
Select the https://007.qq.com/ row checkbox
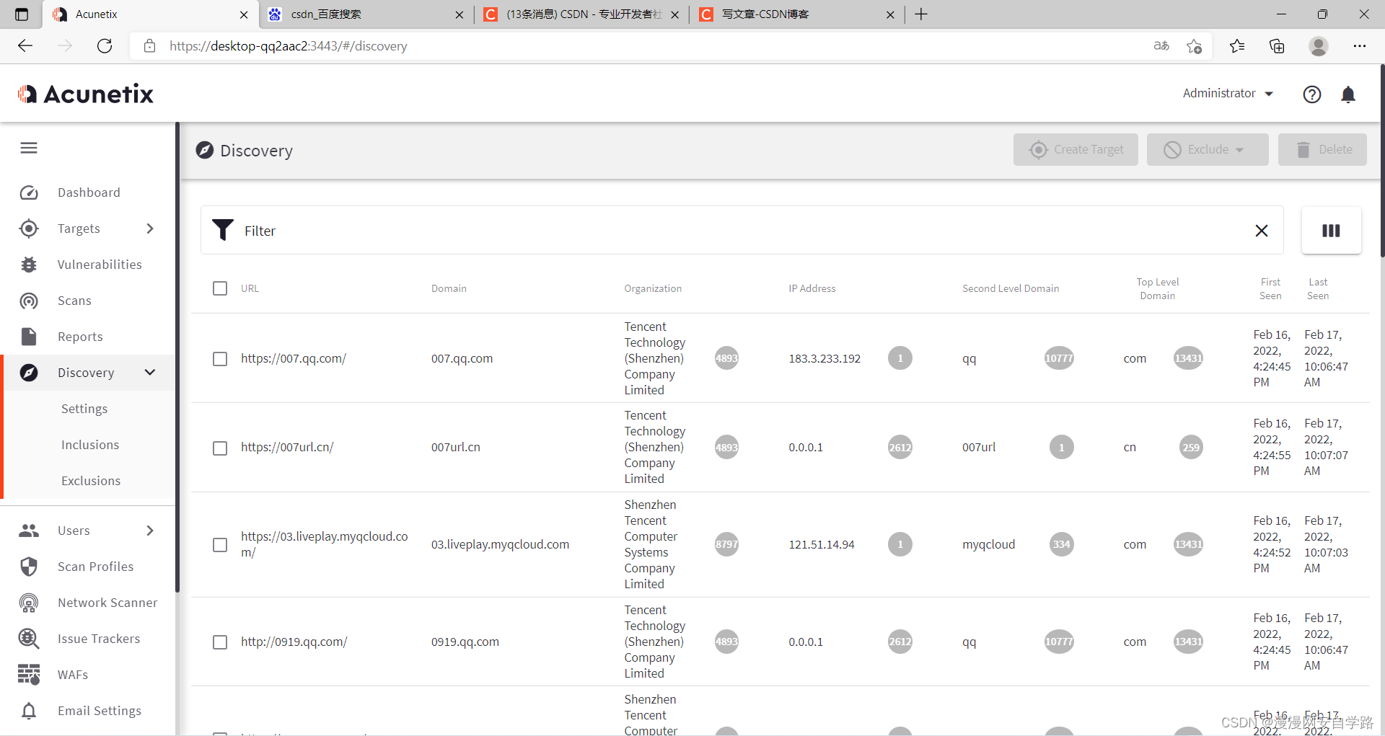pos(220,359)
